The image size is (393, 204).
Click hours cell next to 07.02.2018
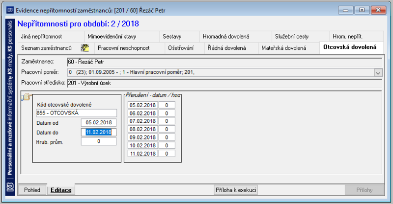click(167, 121)
